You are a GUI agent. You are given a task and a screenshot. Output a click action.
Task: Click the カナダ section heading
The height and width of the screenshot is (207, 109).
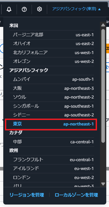coord(16,133)
